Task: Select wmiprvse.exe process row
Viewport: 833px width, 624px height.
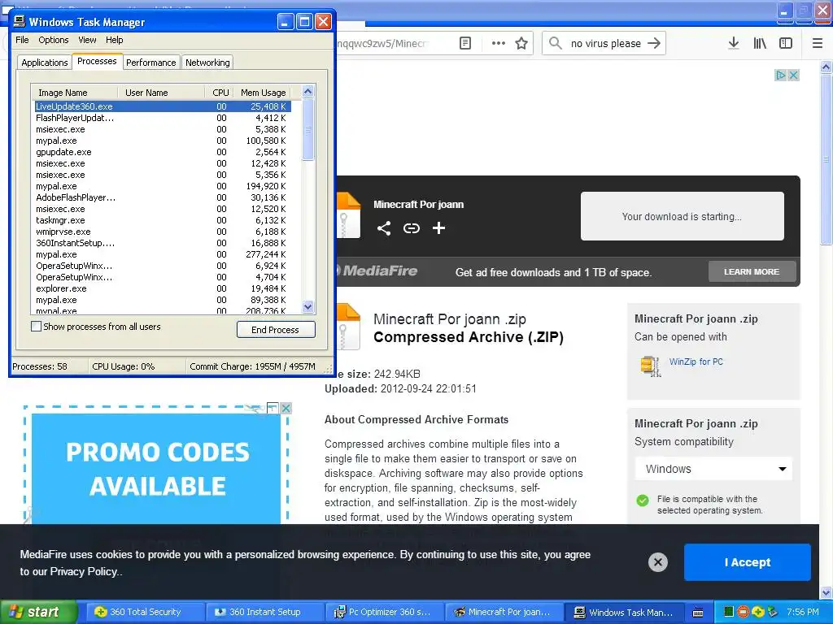Action: (163, 232)
